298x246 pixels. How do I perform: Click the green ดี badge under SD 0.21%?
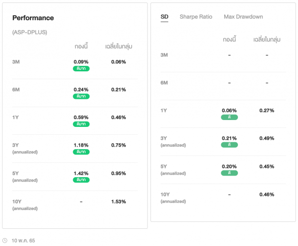[x=229, y=145]
